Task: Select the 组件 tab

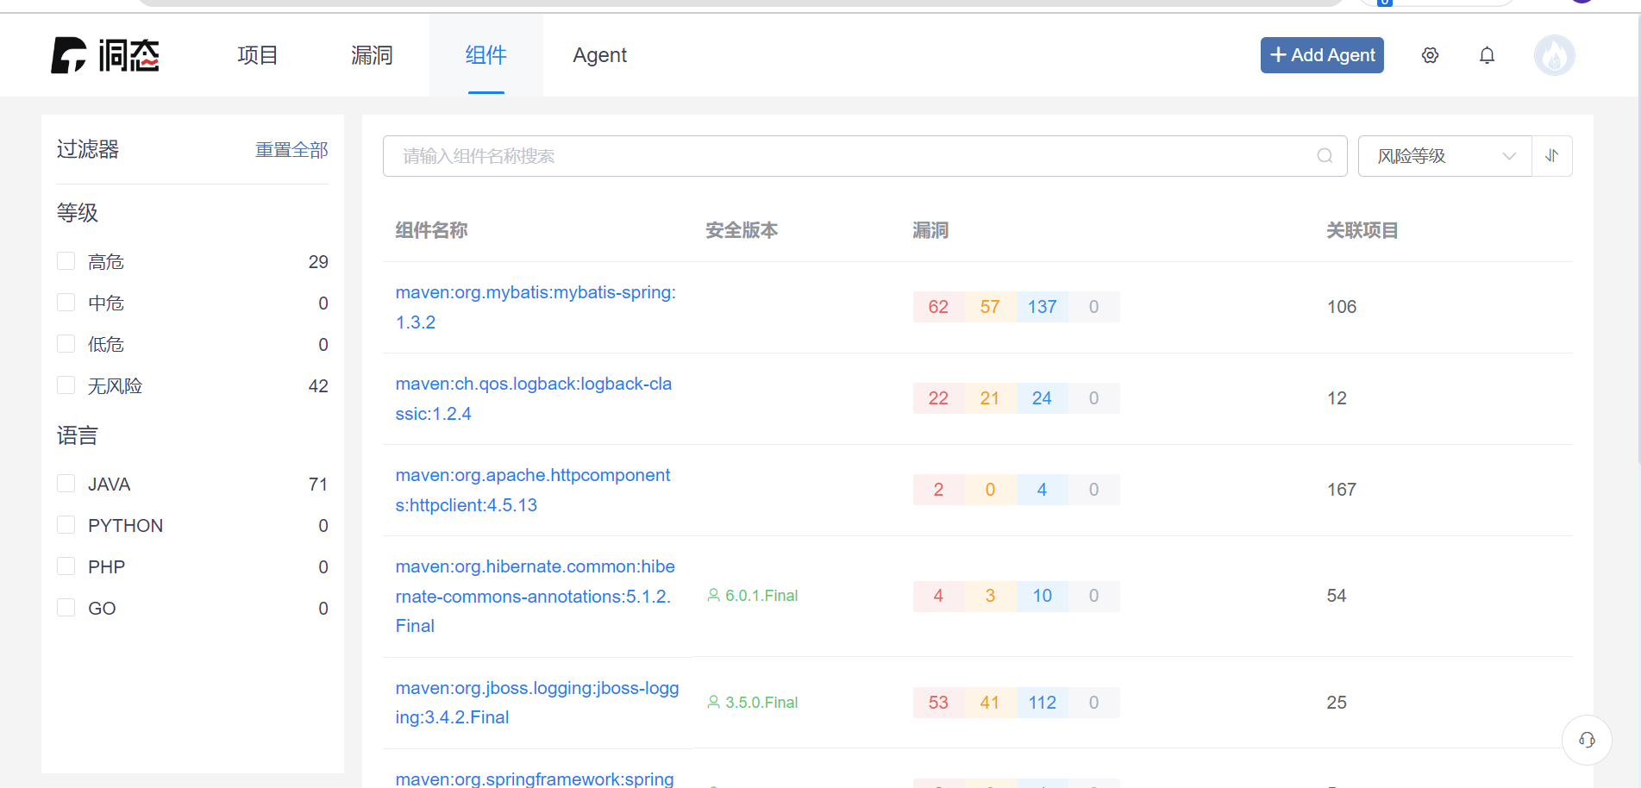Action: (x=486, y=55)
